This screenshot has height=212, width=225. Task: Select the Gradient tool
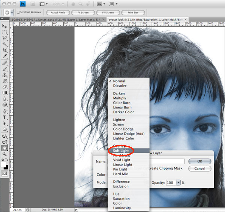point(4,92)
